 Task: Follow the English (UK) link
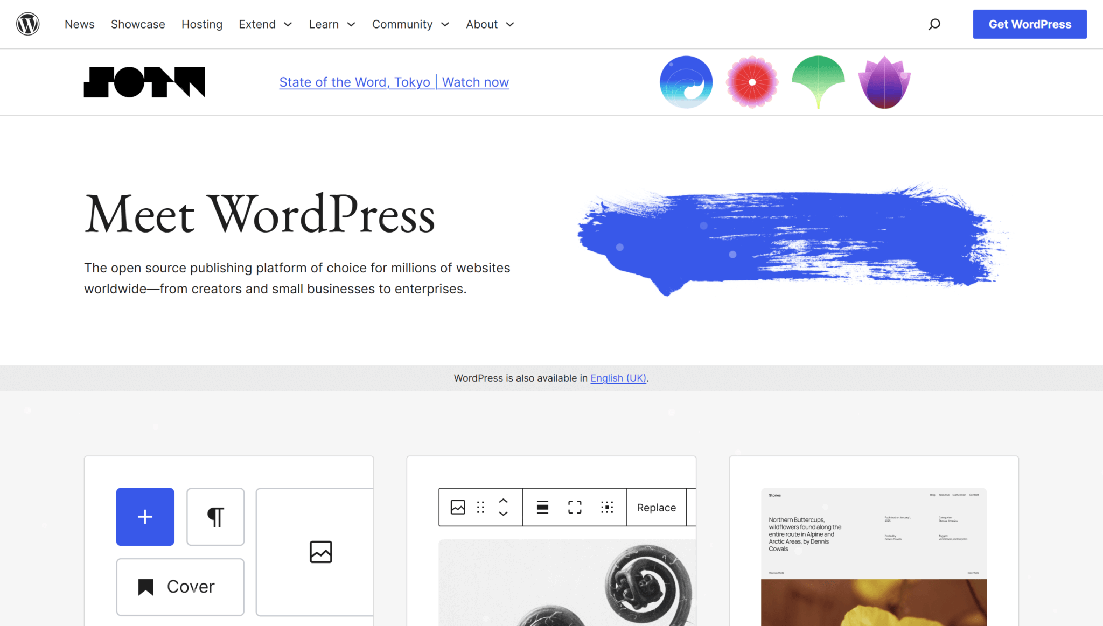[x=618, y=378]
